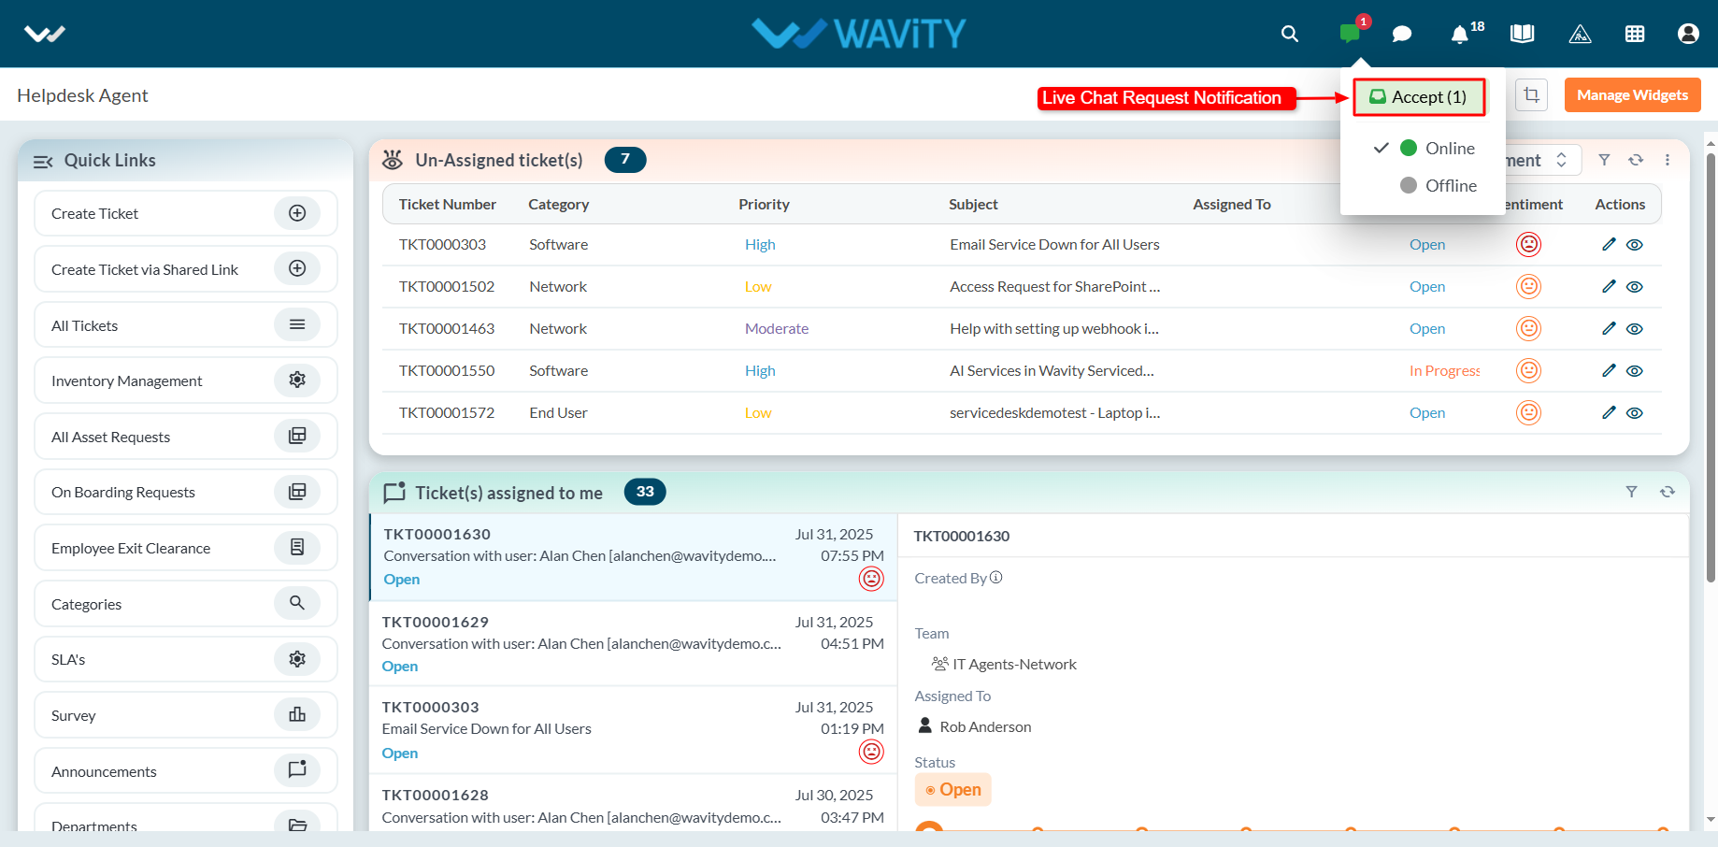Open On Boarding Requests quick link
The image size is (1718, 847).
[186, 492]
